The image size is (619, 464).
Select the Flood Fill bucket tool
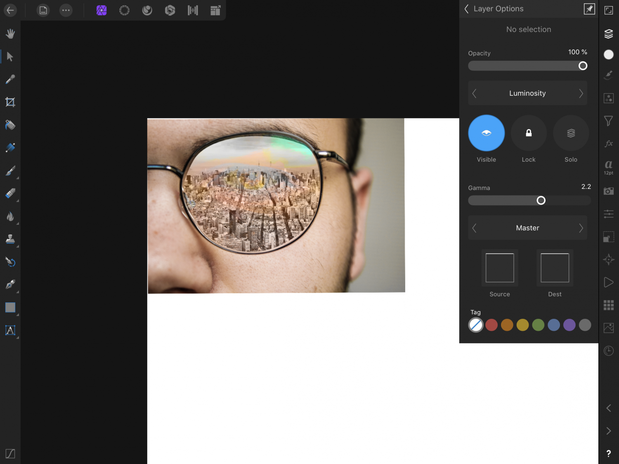coord(10,125)
